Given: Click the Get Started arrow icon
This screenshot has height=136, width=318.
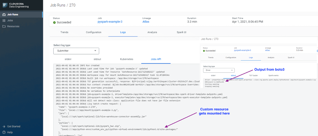Looking at the screenshot, I should pos(4,127).
